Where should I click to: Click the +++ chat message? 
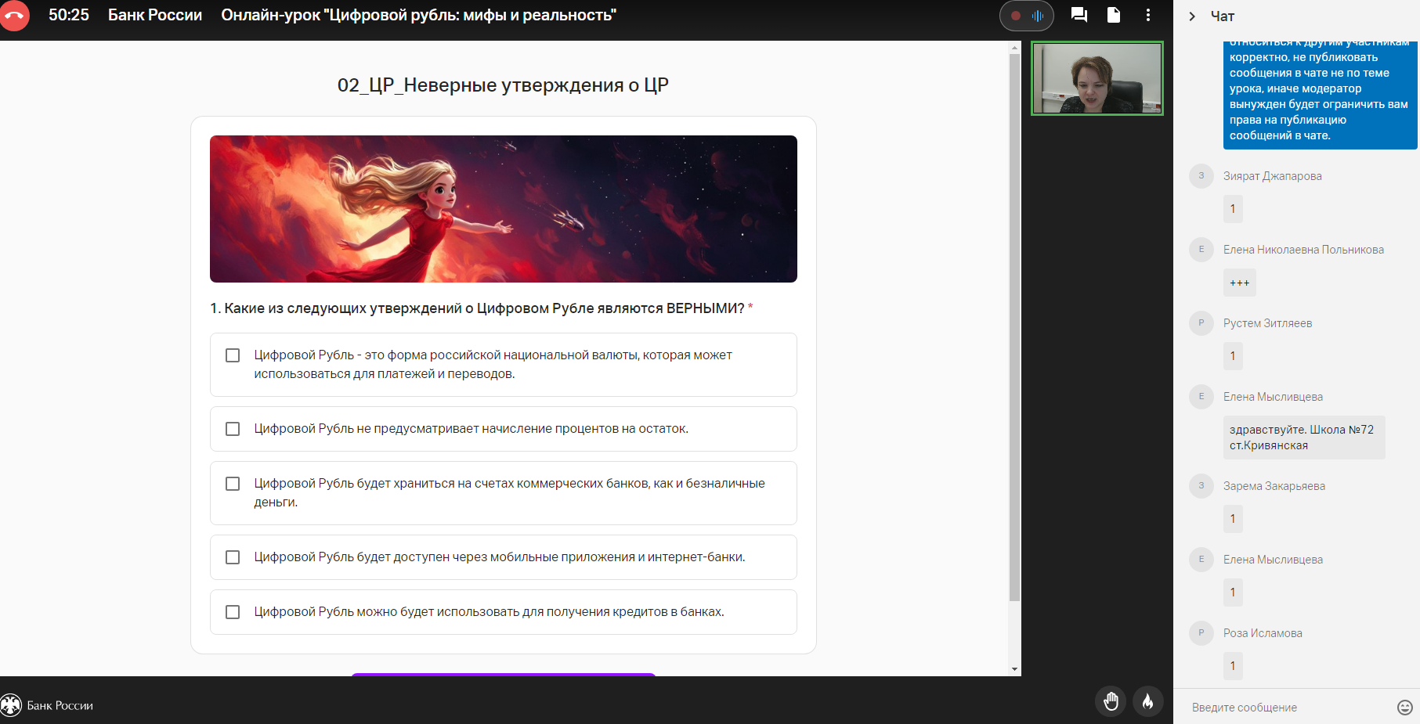1240,283
